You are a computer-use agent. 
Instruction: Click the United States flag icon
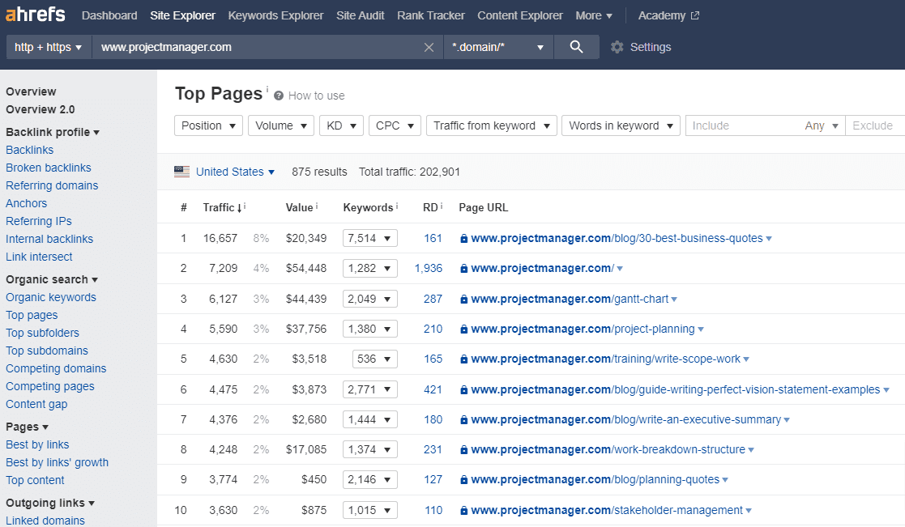click(x=181, y=172)
